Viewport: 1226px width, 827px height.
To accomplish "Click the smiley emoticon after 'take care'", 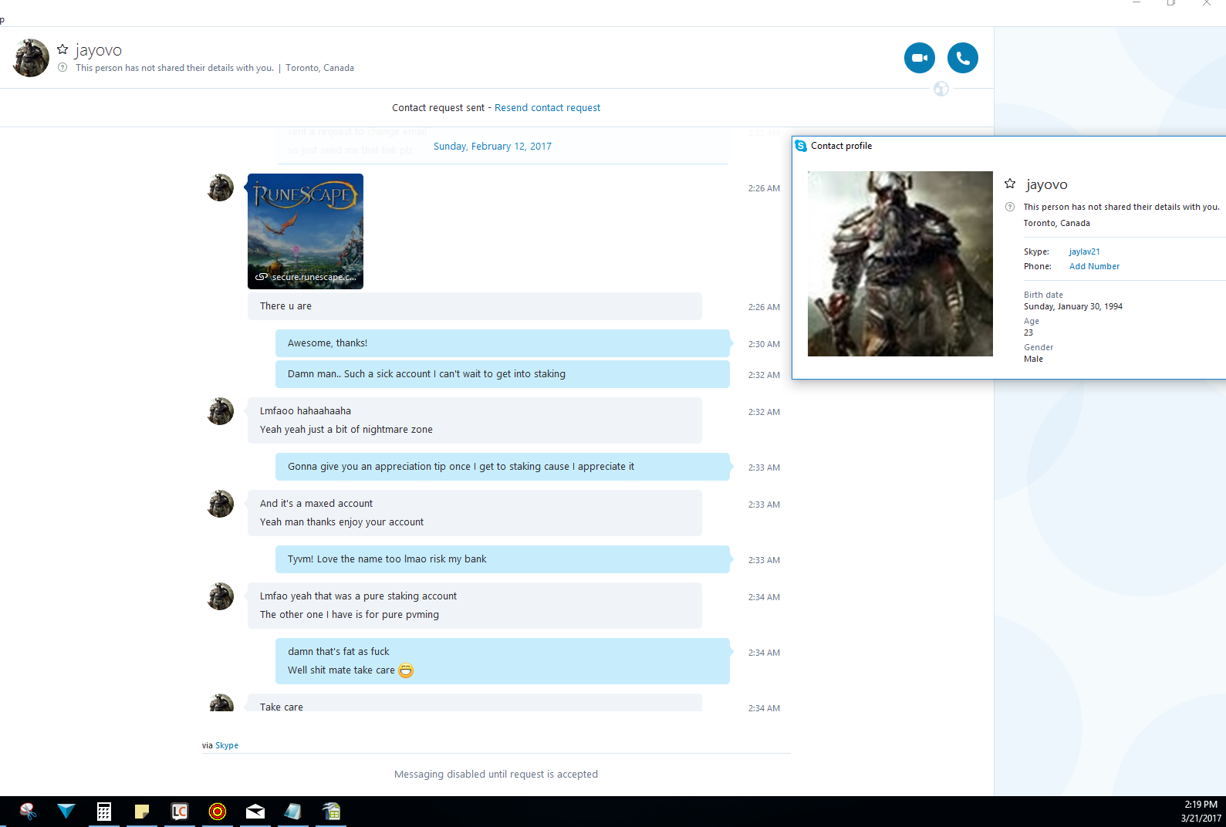I will [x=406, y=670].
